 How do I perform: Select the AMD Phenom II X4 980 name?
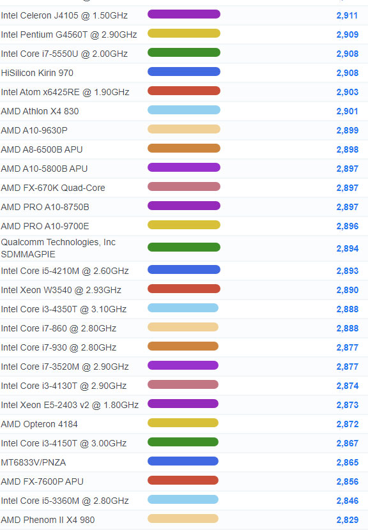(x=48, y=520)
